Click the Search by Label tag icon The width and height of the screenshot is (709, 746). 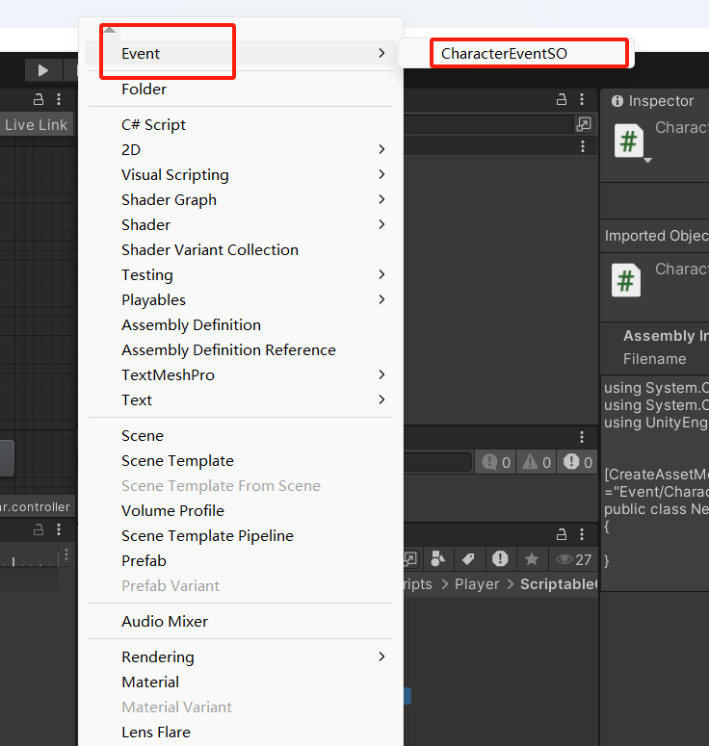pyautogui.click(x=468, y=559)
